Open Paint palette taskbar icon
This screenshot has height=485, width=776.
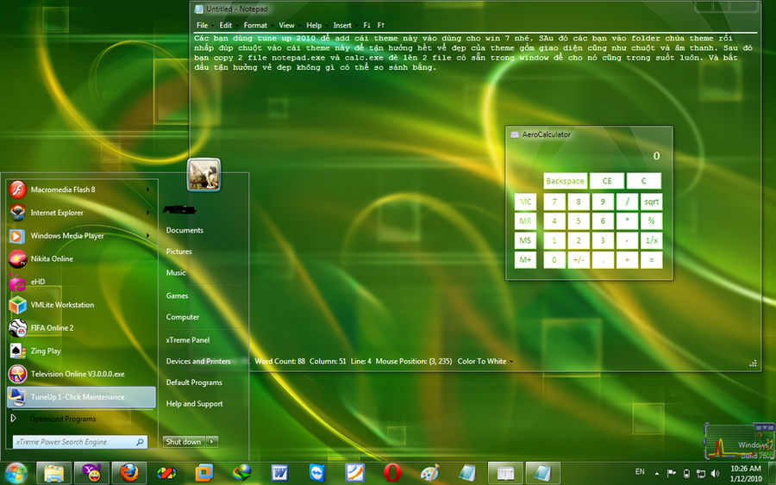click(x=429, y=473)
